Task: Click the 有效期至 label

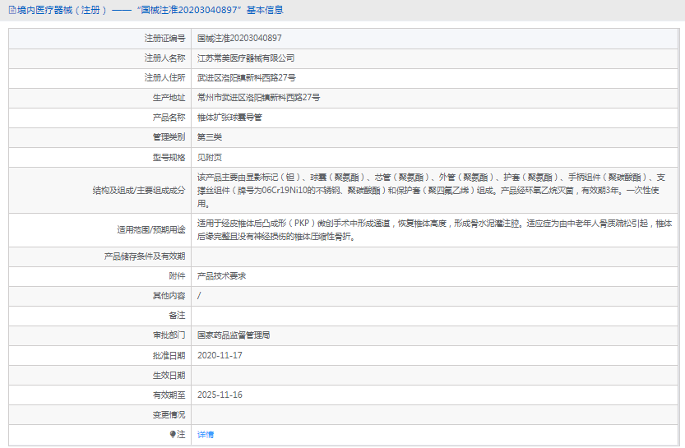Action: pyautogui.click(x=169, y=395)
